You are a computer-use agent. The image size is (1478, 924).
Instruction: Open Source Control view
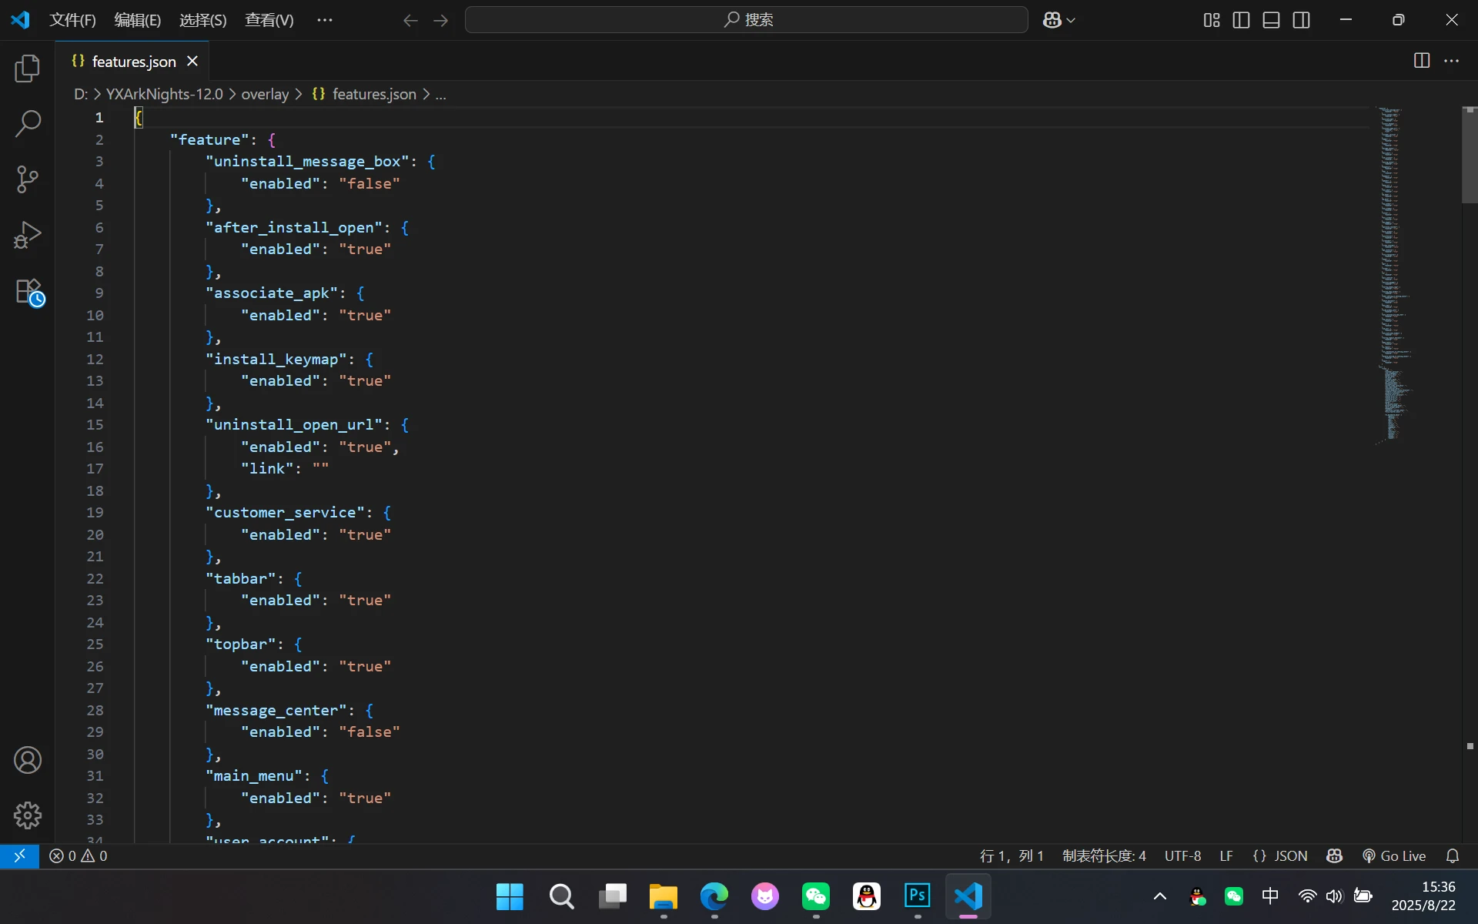point(28,179)
